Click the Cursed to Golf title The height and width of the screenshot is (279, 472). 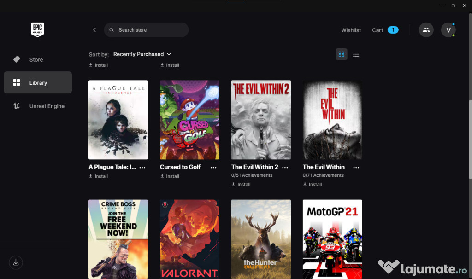coord(180,167)
